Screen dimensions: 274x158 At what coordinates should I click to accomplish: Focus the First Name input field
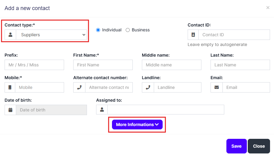(103, 65)
